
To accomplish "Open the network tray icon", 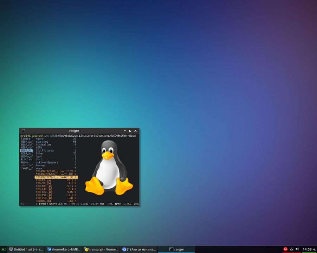I will [x=291, y=249].
